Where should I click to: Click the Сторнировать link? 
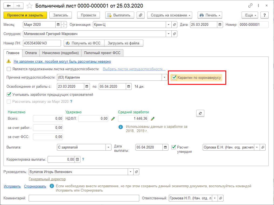35,186
